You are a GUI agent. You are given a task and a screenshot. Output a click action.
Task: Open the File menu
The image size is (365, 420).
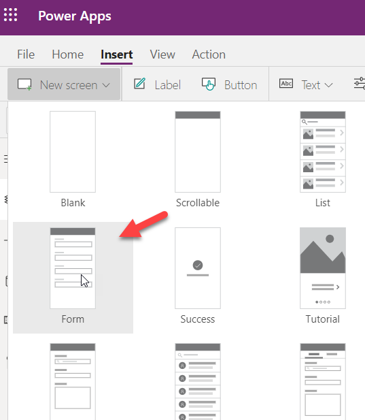(x=26, y=54)
